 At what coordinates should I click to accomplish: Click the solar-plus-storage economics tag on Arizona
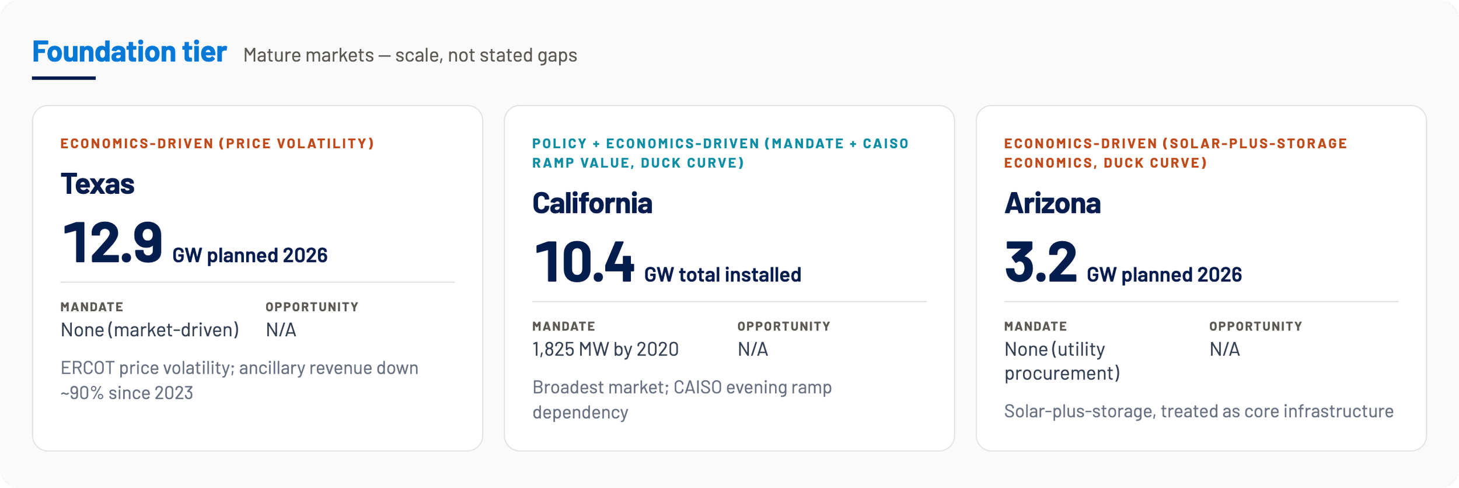point(1175,153)
